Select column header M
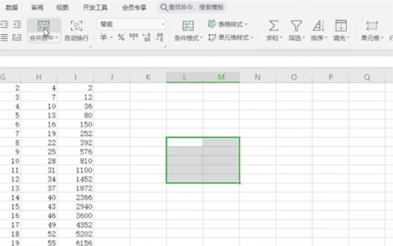393x246 pixels. click(221, 77)
